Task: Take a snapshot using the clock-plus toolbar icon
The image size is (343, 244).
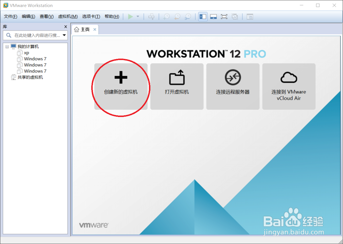Action: 166,16
